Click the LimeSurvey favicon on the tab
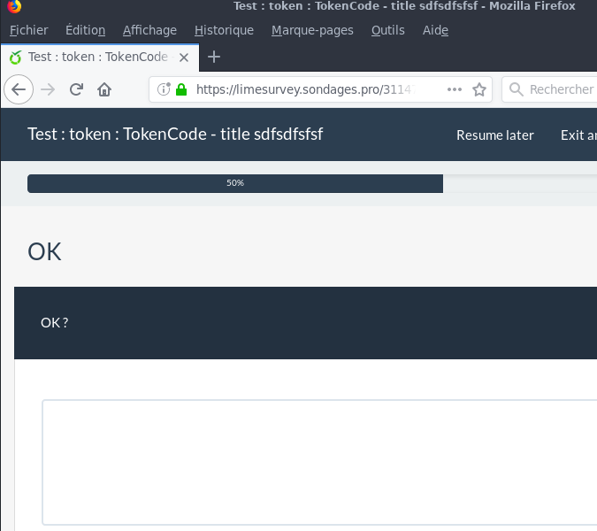Image resolution: width=597 pixels, height=531 pixels. (16, 58)
